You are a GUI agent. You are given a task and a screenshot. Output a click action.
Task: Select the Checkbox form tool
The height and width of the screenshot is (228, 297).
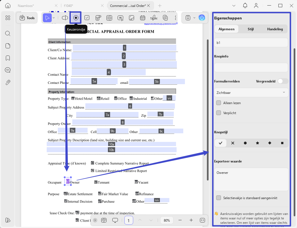pyautogui.click(x=87, y=18)
